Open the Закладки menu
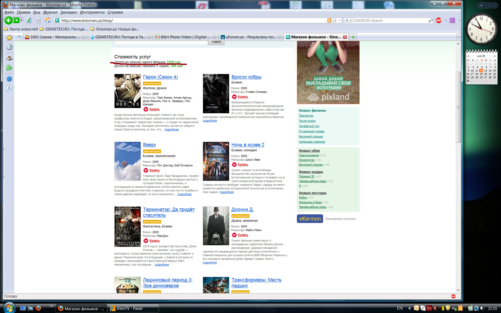 pyautogui.click(x=68, y=12)
